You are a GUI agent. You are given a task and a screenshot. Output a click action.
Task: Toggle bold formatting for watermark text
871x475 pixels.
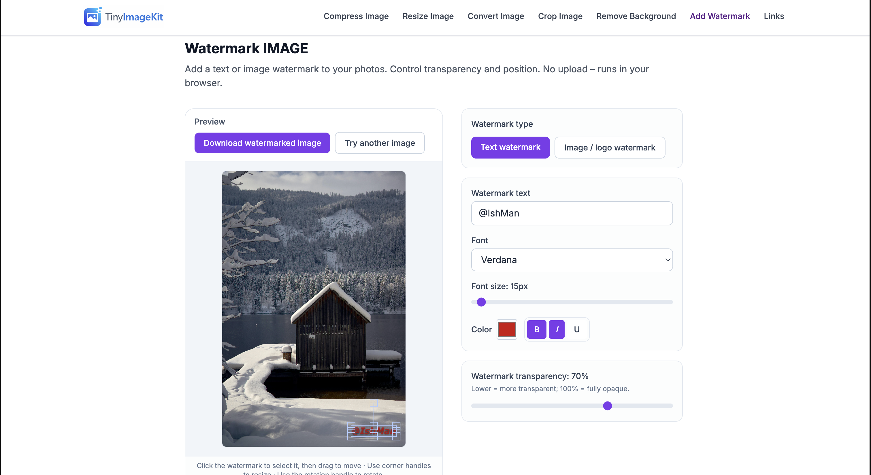click(x=536, y=329)
